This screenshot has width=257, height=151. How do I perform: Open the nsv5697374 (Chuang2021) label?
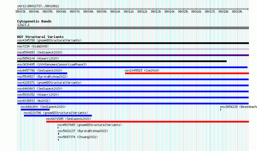click(77, 137)
